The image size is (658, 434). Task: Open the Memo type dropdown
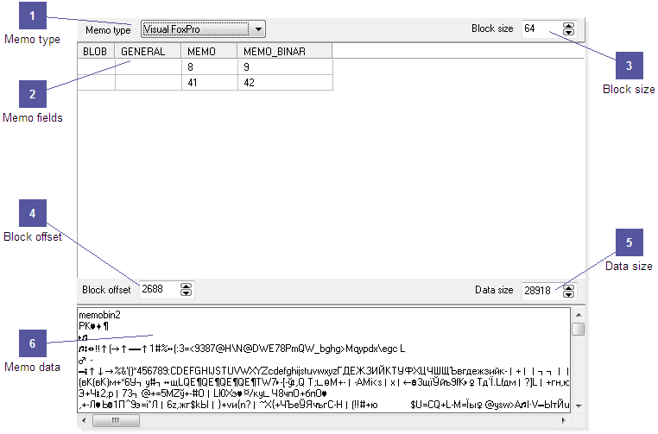[x=203, y=29]
